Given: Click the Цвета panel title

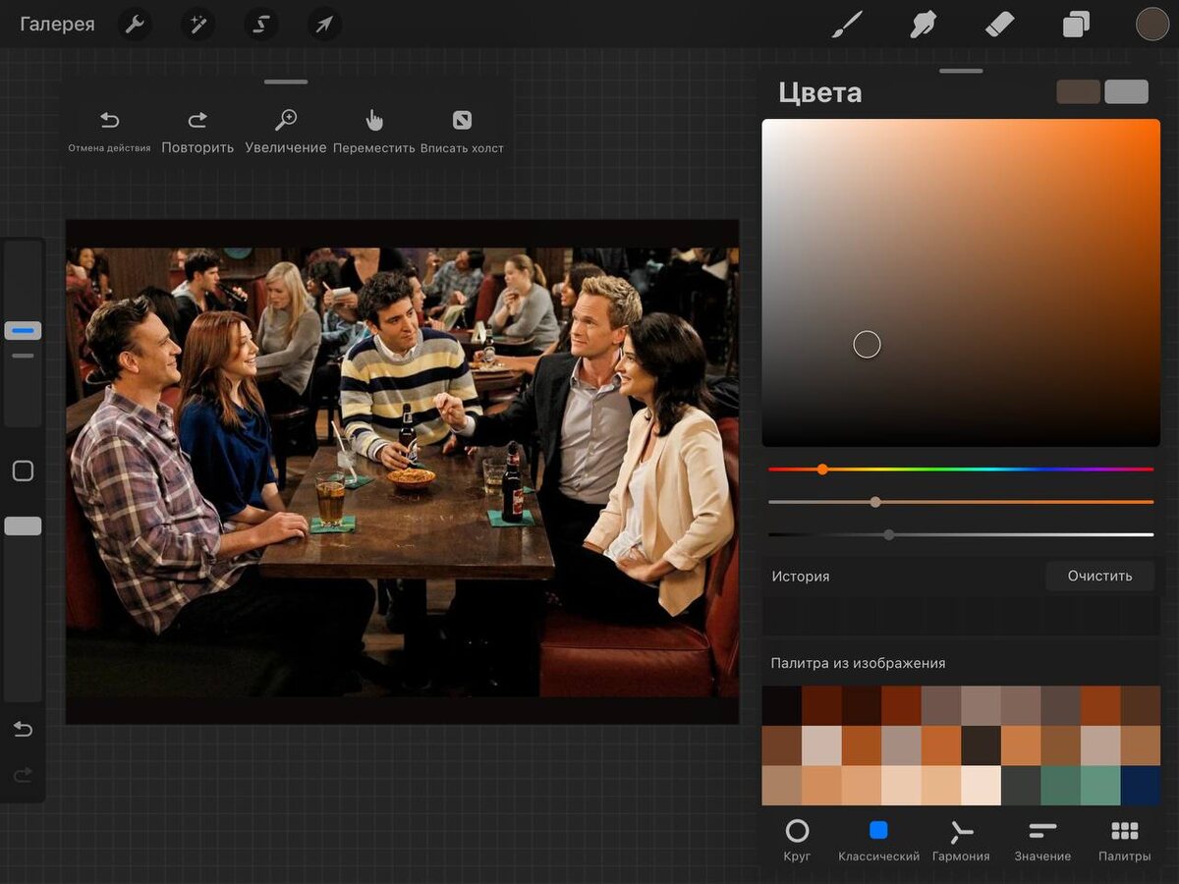Looking at the screenshot, I should coord(820,93).
